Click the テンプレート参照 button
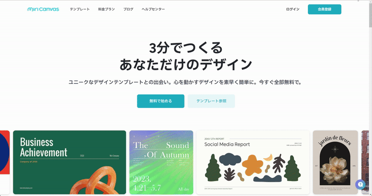The image size is (372, 196). (x=211, y=101)
